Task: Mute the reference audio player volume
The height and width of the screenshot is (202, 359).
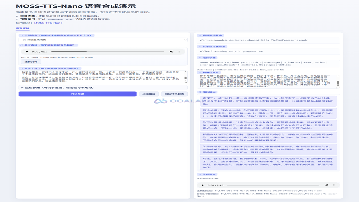Action: 171,52
